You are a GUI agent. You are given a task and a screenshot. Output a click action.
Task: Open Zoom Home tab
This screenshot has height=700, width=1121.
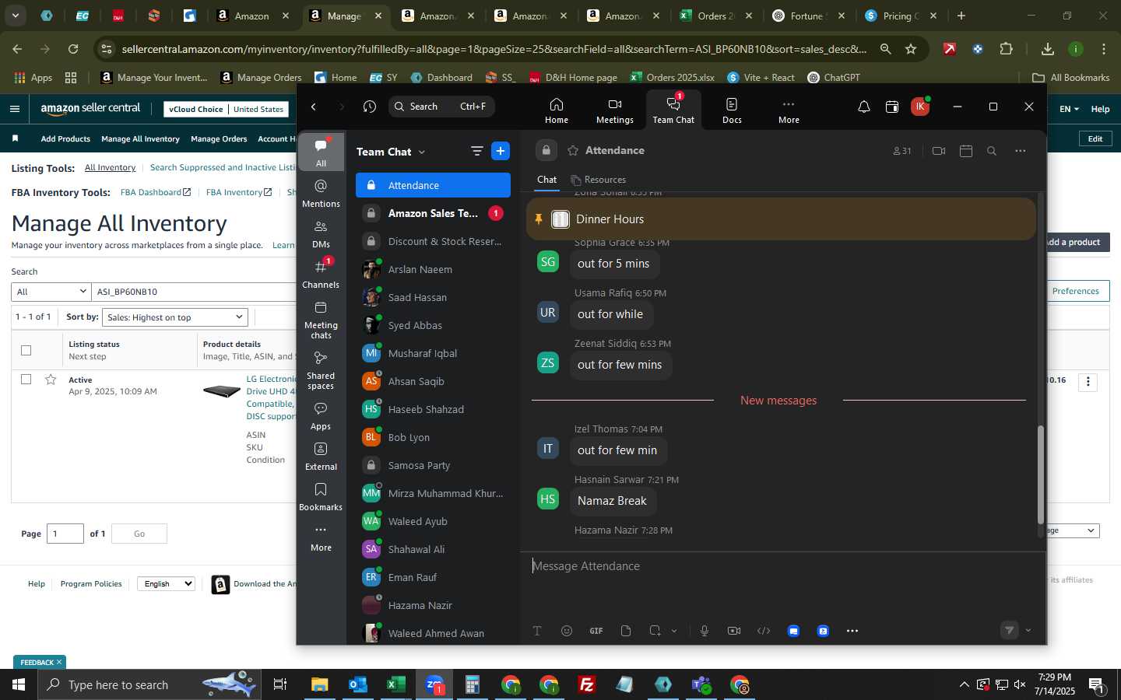(556, 110)
